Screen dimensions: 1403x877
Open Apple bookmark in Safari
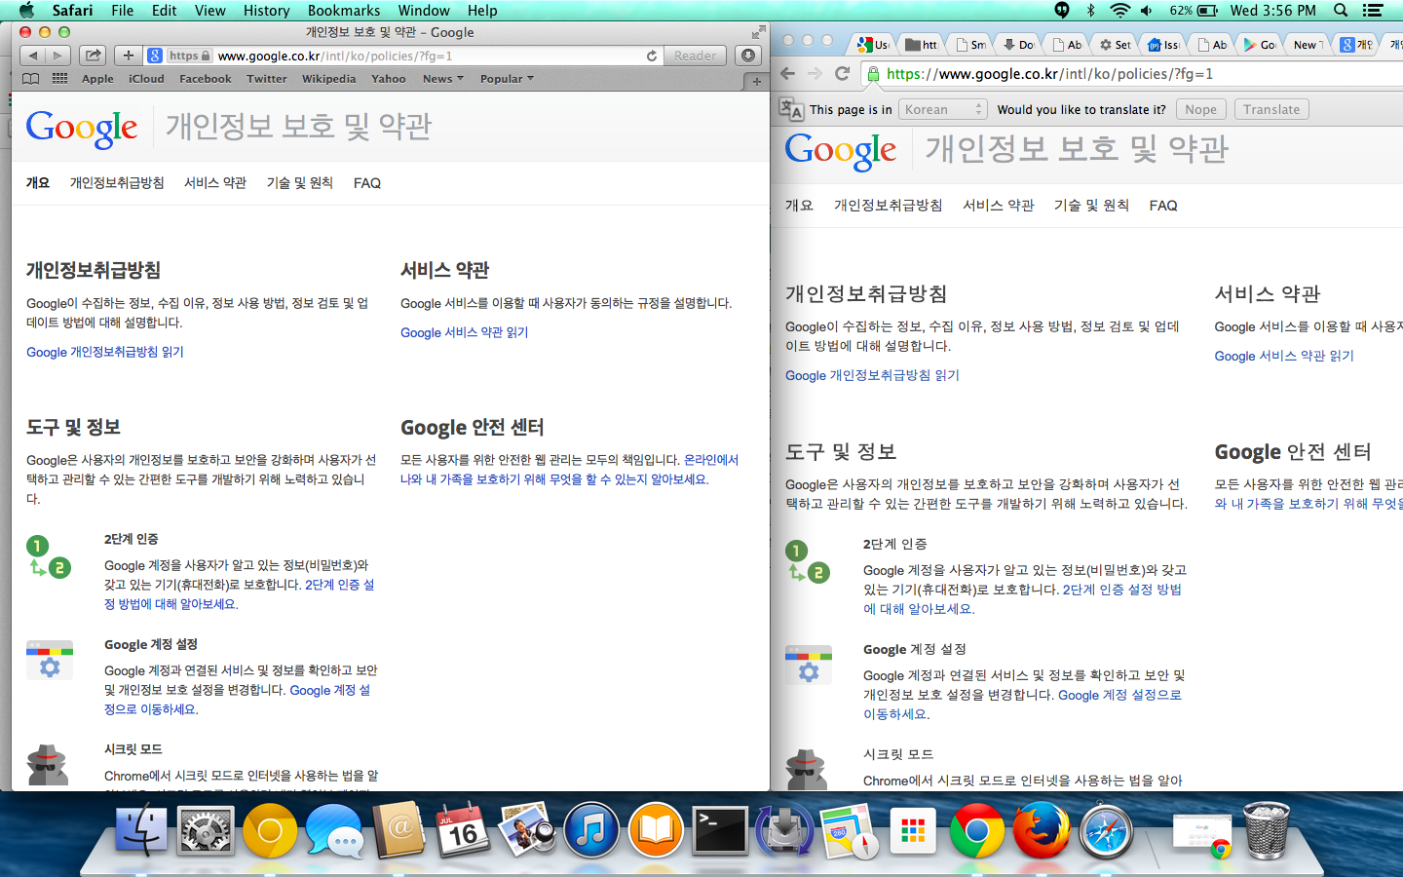pyautogui.click(x=97, y=79)
